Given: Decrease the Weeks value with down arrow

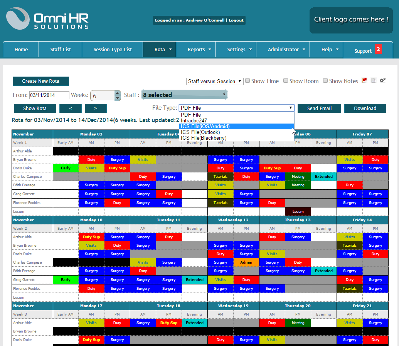Looking at the screenshot, I should [117, 98].
